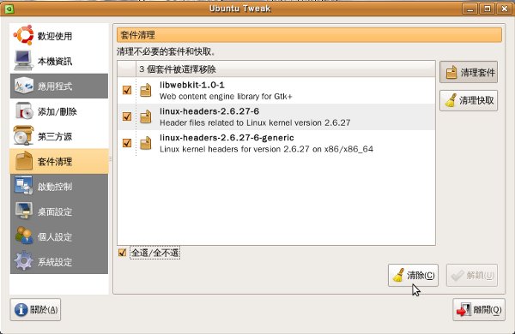Screen dimensions: 515x334
Task: Click the 離開(Q) quit button
Action: point(479,309)
